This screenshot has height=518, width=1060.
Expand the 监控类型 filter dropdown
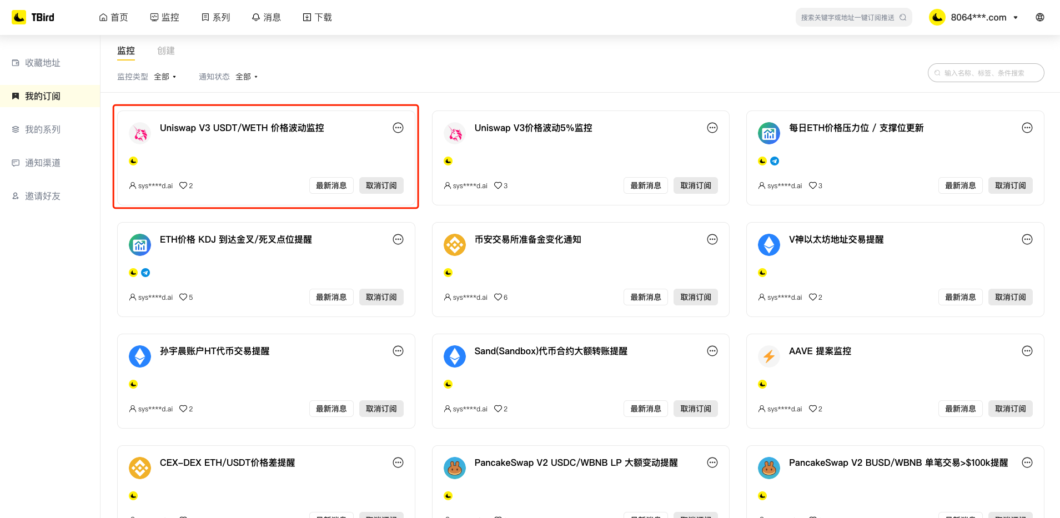[165, 77]
